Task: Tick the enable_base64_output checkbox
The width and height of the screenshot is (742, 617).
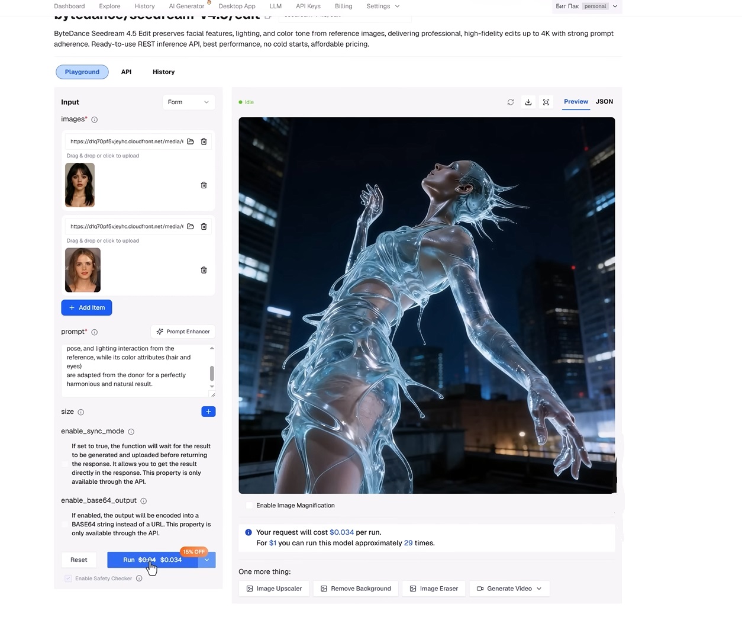Action: 65,525
